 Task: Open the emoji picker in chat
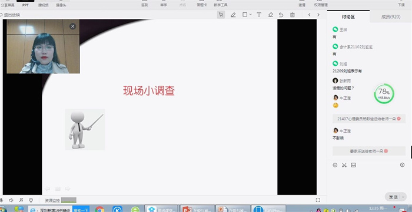(x=335, y=165)
